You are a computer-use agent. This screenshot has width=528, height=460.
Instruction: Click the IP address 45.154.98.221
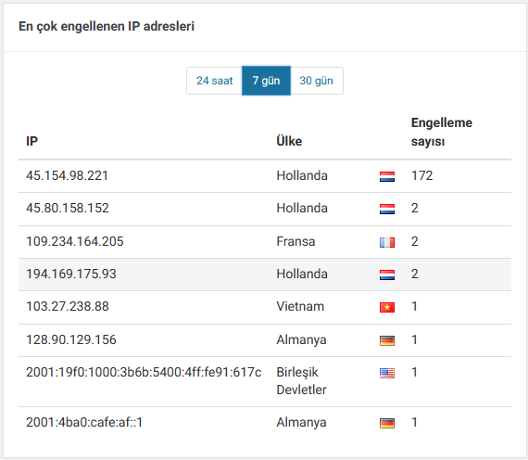[67, 175]
